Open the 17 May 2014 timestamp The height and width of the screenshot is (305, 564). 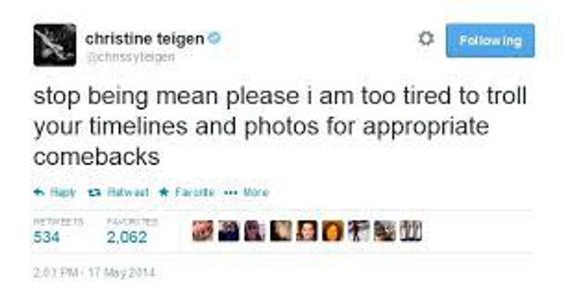click(121, 273)
